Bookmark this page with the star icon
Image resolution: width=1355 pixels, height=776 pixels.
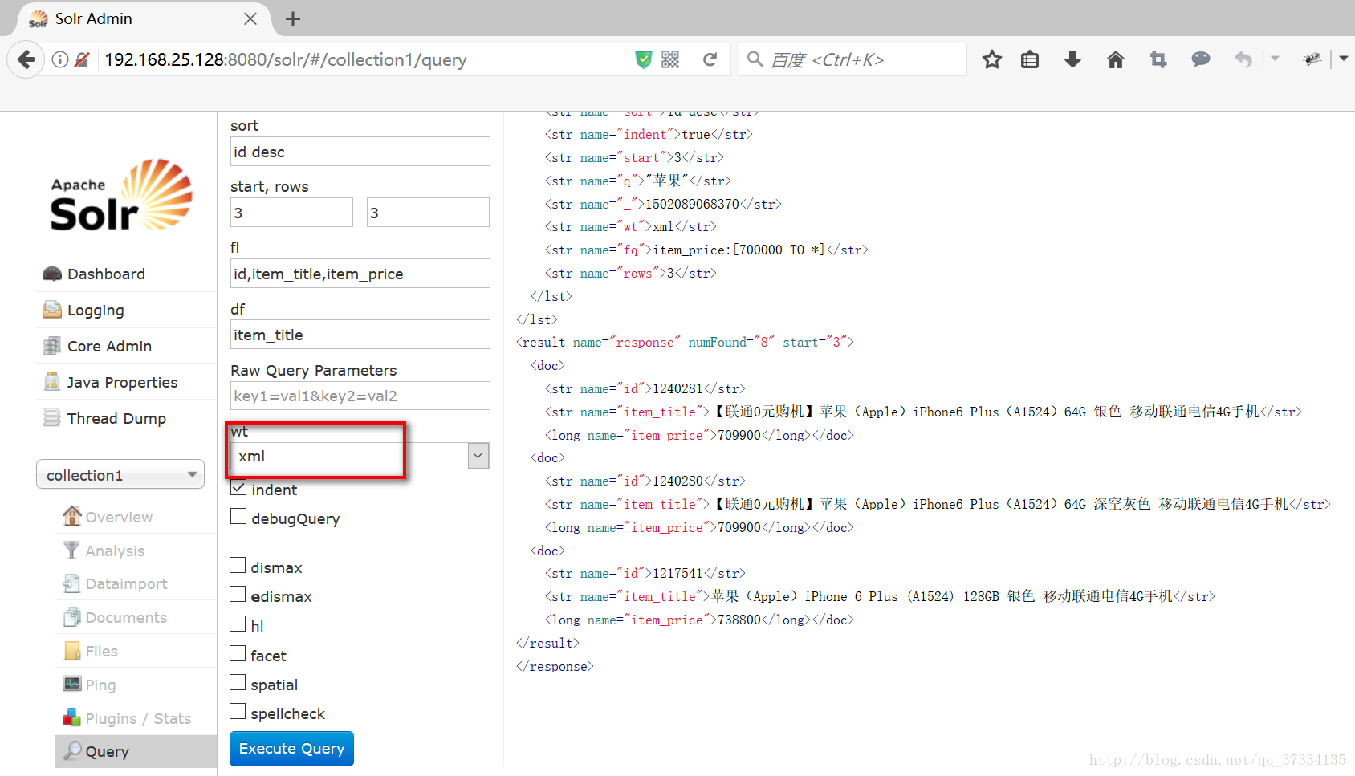[992, 59]
